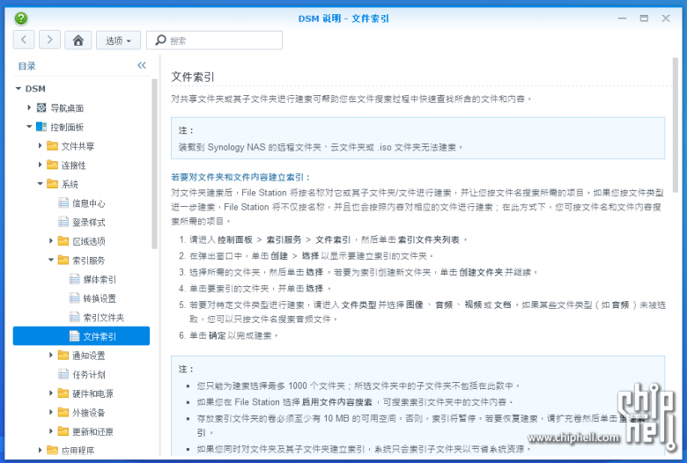Click the article content vertical scrollbar
The height and width of the screenshot is (463, 687).
coord(676,125)
